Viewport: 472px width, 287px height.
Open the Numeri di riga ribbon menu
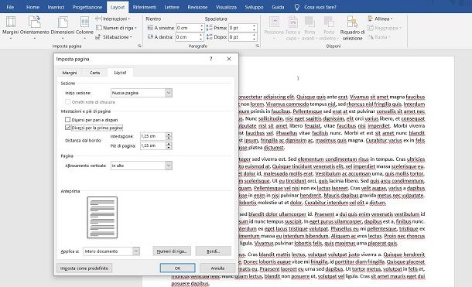[116, 28]
